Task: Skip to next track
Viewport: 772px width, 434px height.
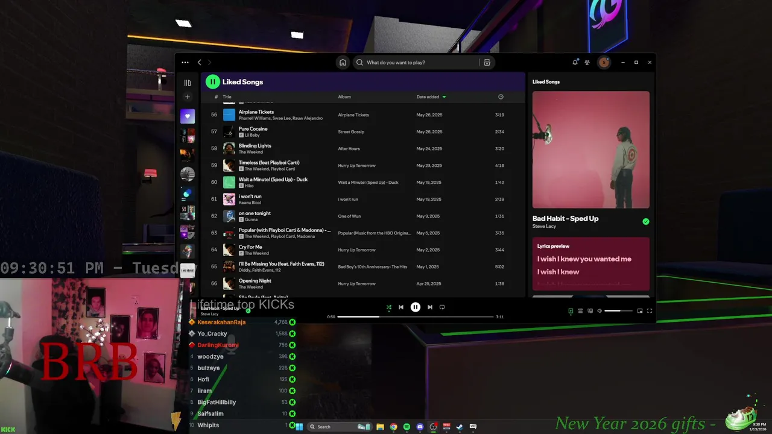Action: point(430,307)
